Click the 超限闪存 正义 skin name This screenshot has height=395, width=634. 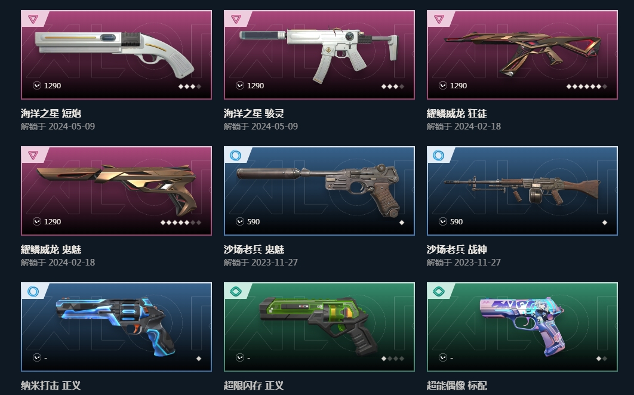pos(254,385)
